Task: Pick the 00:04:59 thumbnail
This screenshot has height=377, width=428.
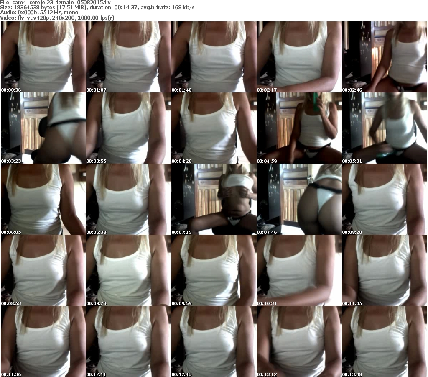Action: click(299, 128)
